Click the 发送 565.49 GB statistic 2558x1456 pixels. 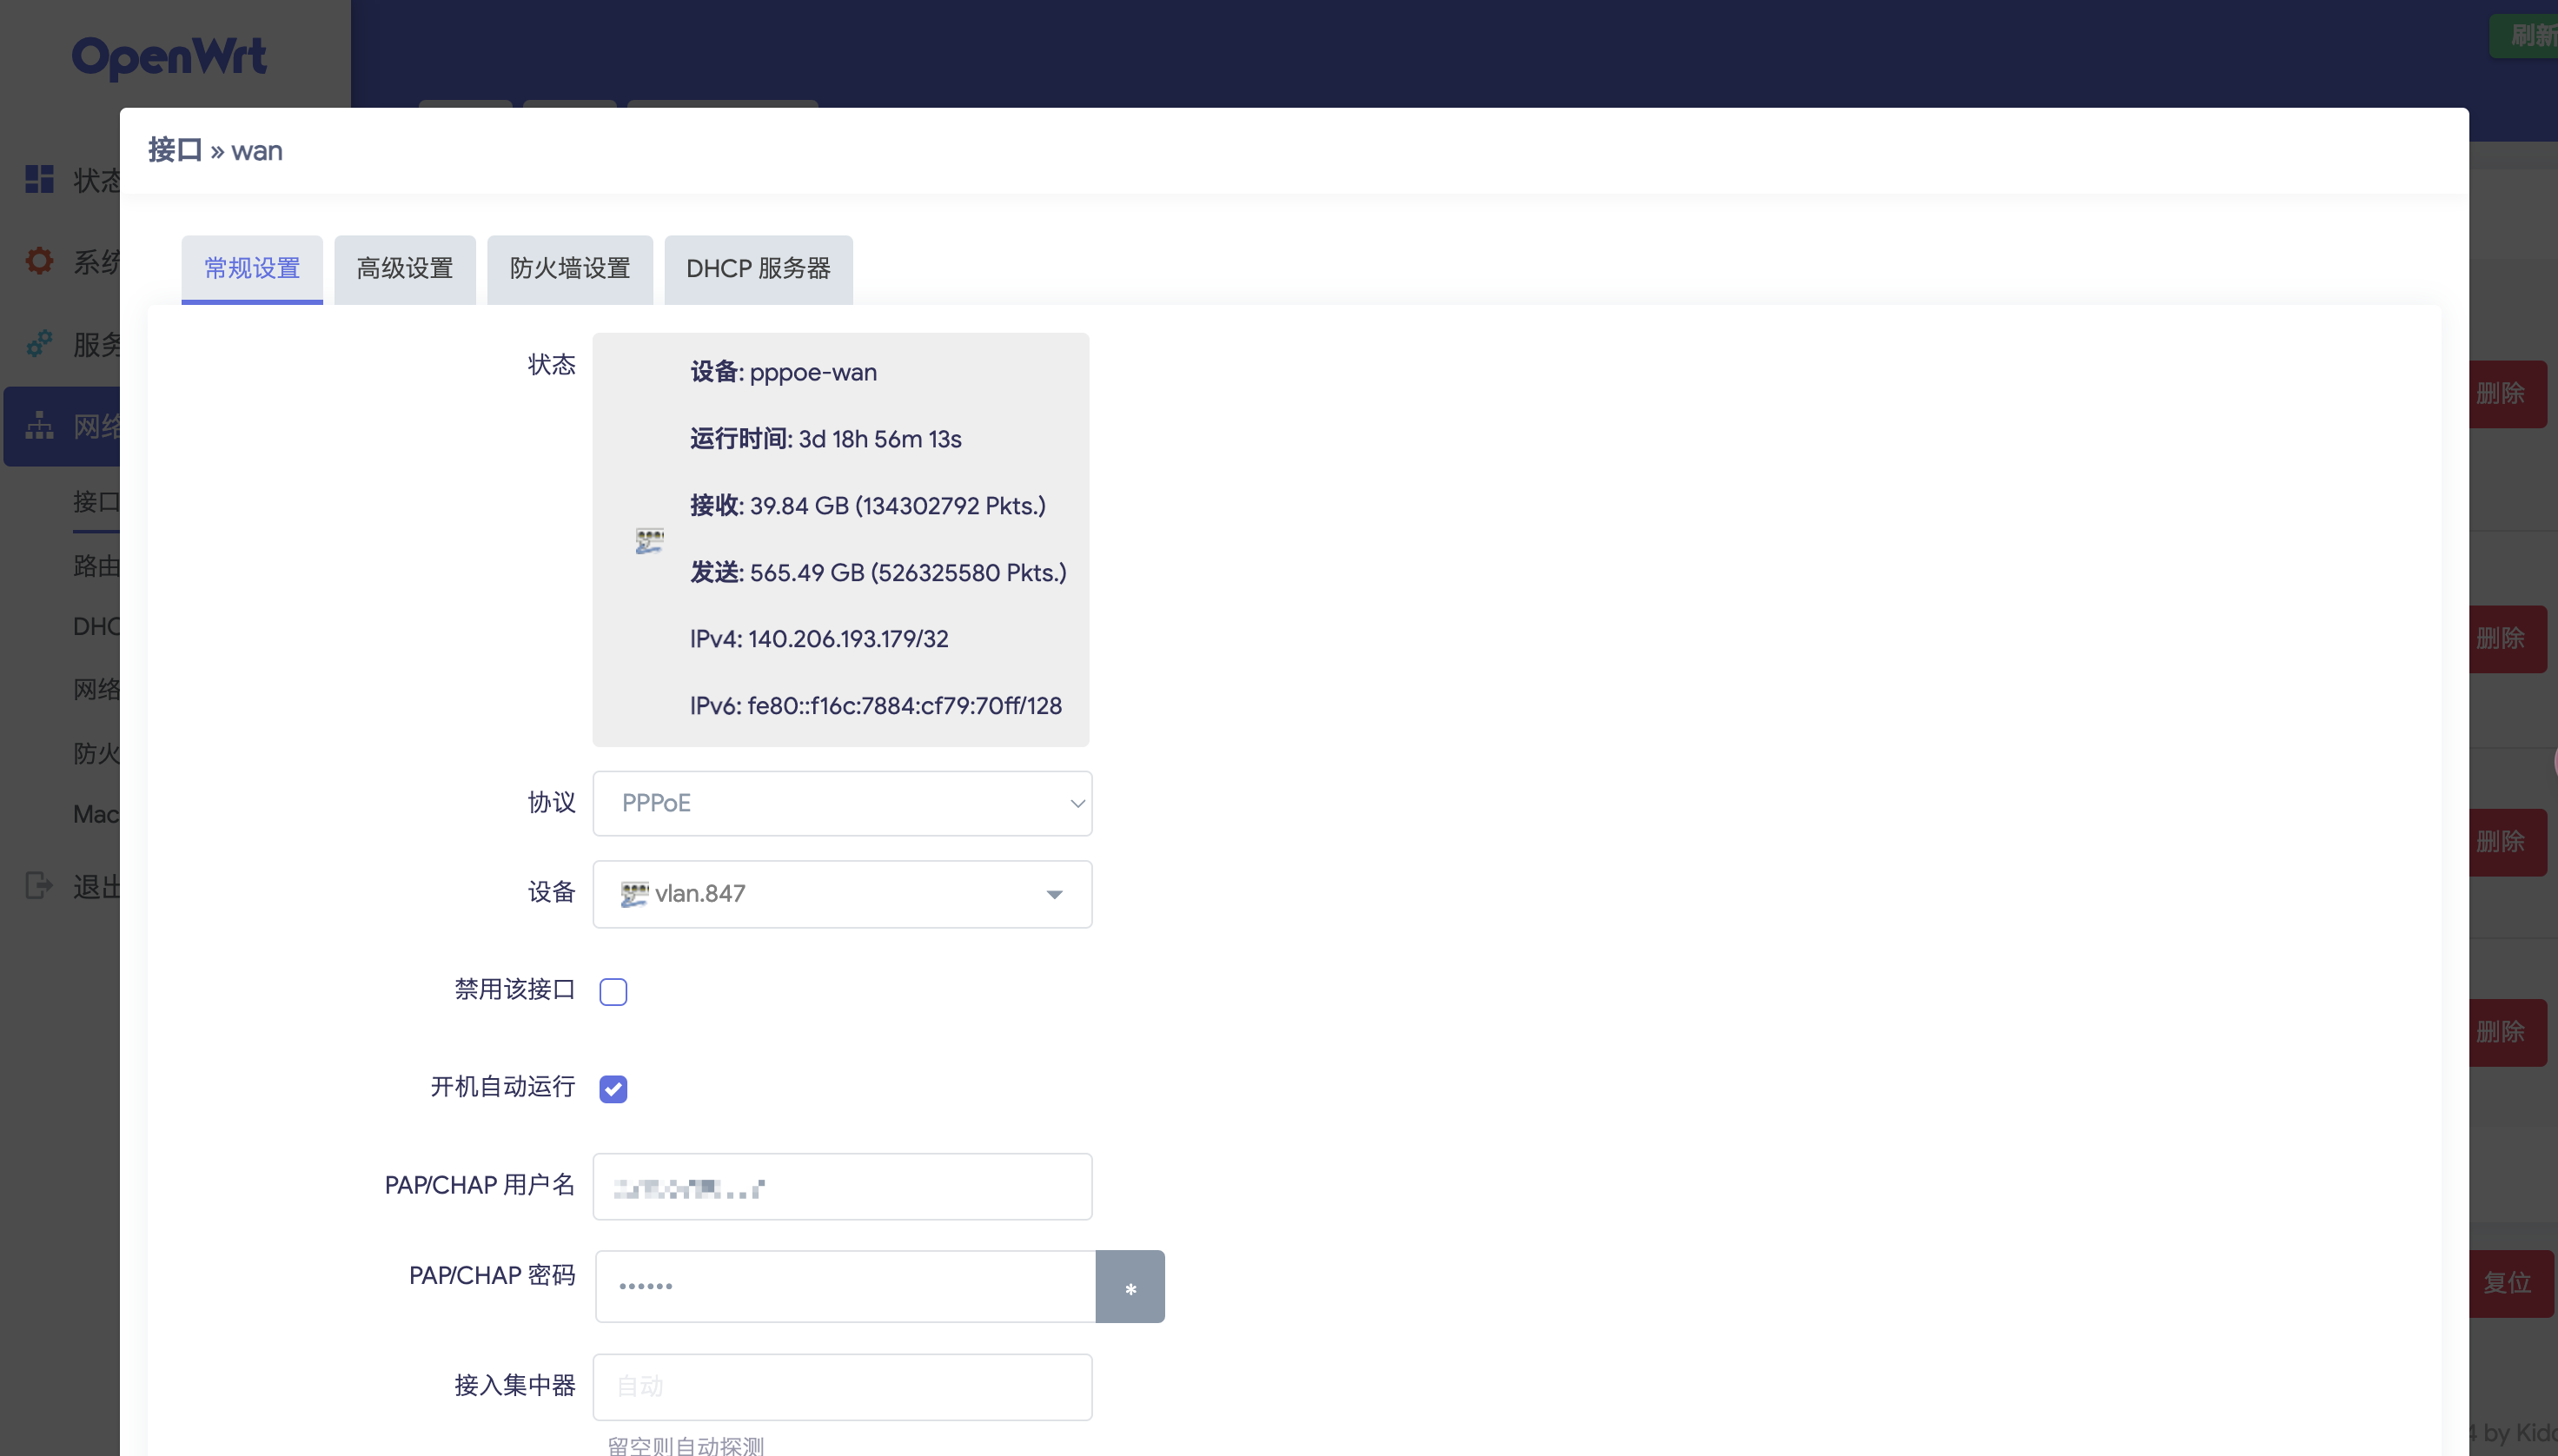coord(878,573)
